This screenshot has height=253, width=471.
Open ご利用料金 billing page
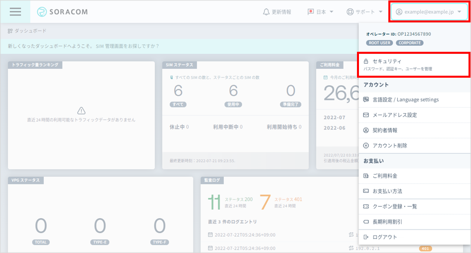coord(385,176)
